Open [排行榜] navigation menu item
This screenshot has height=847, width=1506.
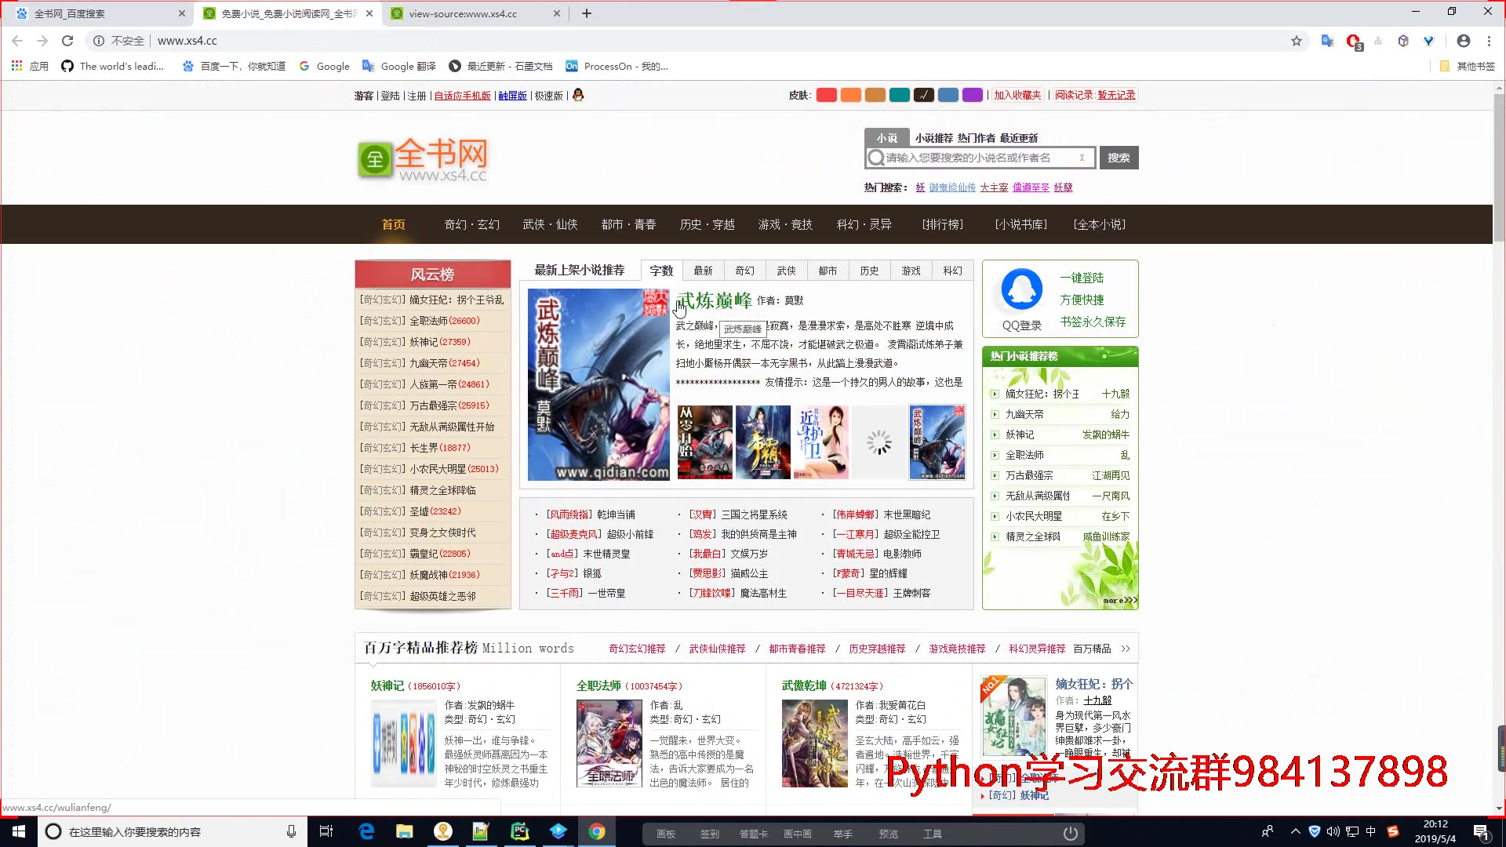(943, 224)
